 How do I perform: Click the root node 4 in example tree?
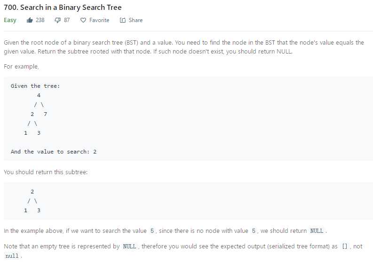tap(39, 95)
